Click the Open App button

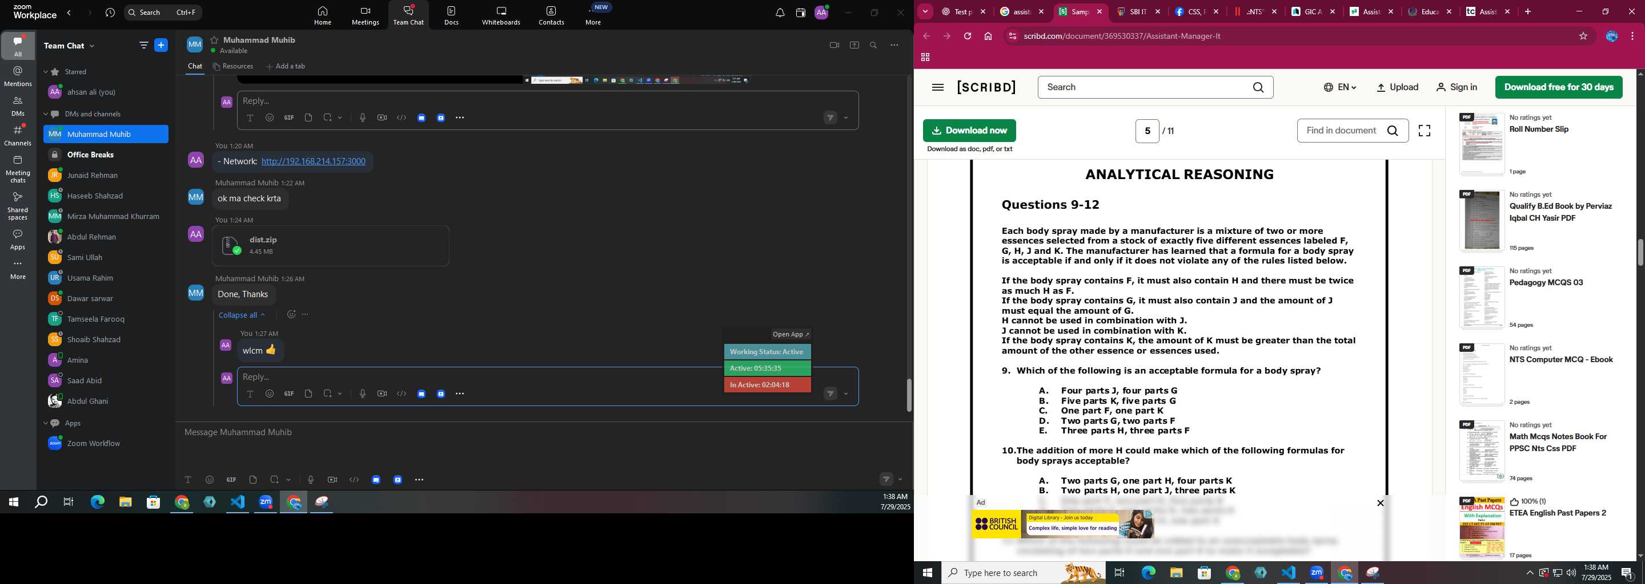click(x=791, y=335)
